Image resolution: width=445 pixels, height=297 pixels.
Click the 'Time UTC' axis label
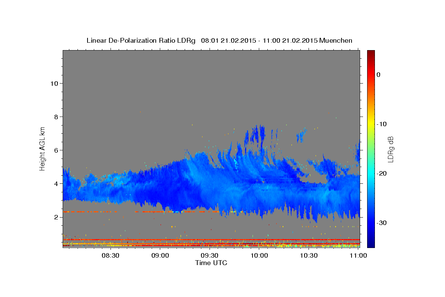(211, 263)
